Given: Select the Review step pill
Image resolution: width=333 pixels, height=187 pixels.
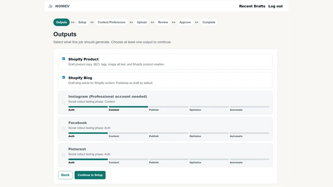Looking at the screenshot, I should [x=163, y=22].
